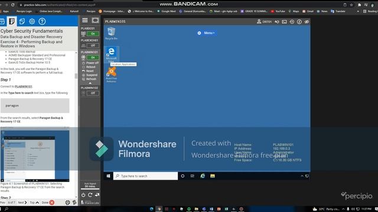Image resolution: width=378 pixels, height=212 pixels.
Task: Open the Gmail bookmark
Action: click(x=308, y=11)
